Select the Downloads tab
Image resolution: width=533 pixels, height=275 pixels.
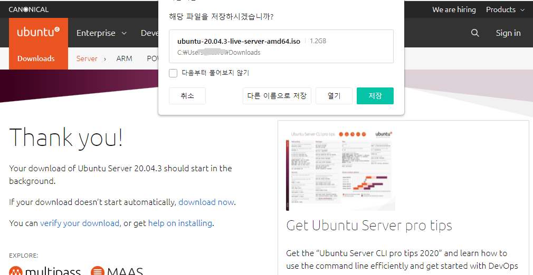[x=36, y=58]
